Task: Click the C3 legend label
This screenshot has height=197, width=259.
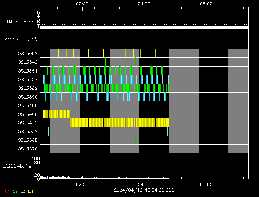Action: click(23, 191)
